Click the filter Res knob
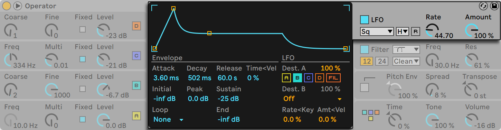 coord(472,60)
